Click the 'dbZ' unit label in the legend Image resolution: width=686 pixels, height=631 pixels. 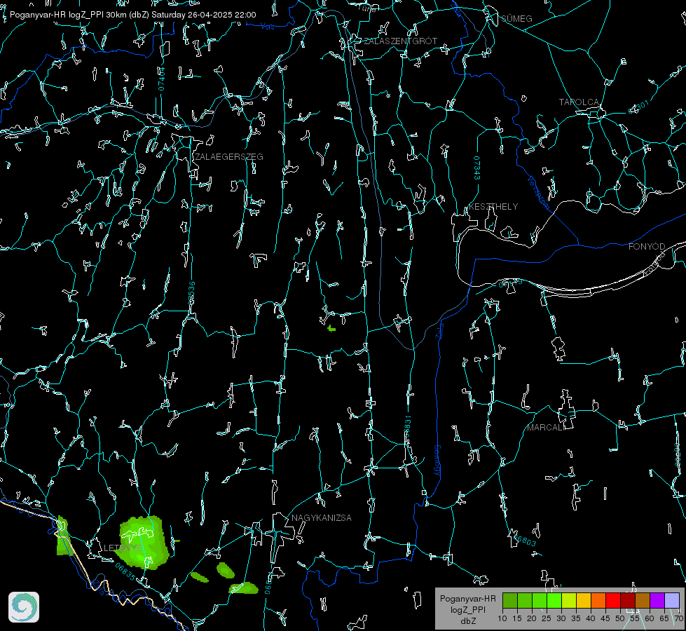[467, 621]
